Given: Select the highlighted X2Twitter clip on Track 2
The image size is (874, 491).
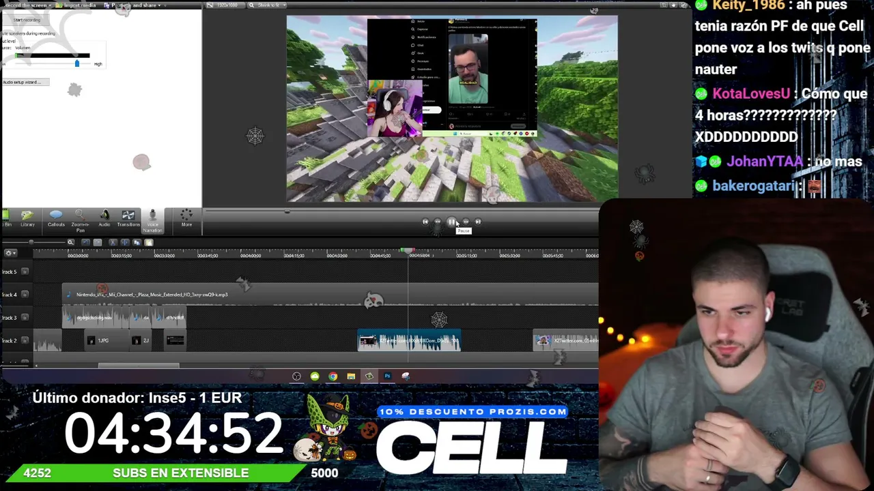Looking at the screenshot, I should point(410,340).
